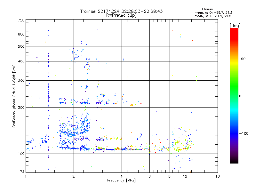The width and height of the screenshot is (256, 192).
Task: Click the black bottom of the colorbar
Action: click(234, 161)
